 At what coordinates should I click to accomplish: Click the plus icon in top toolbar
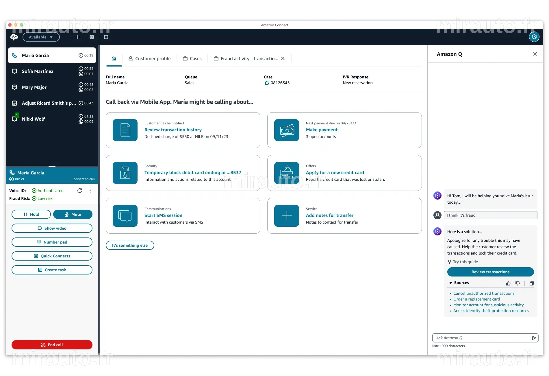coord(77,37)
